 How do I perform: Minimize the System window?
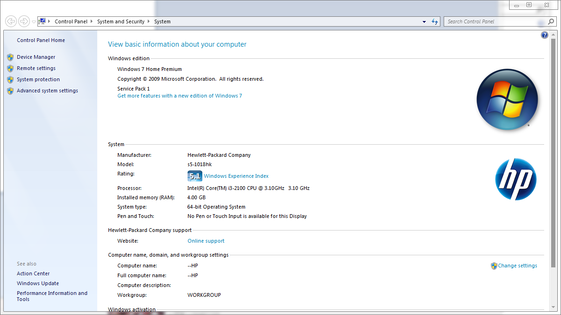(x=517, y=5)
